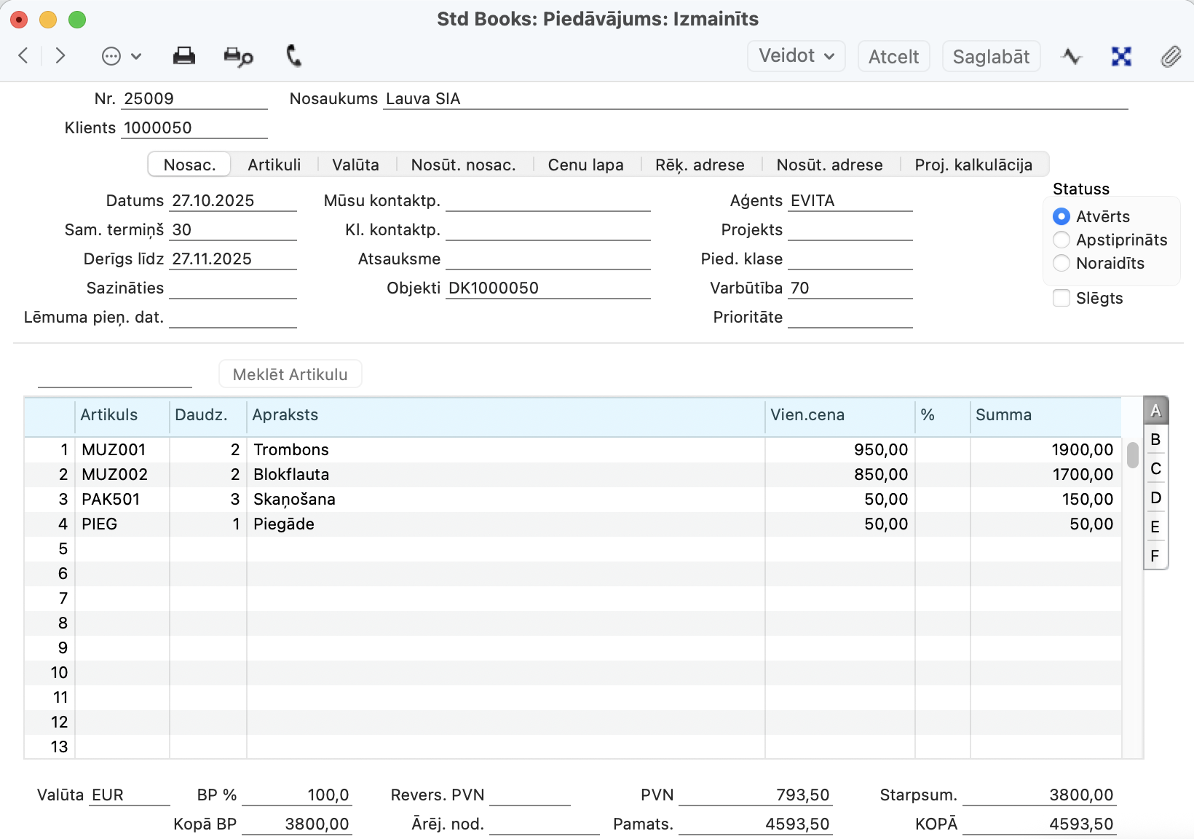Go to previous record arrow
Image resolution: width=1194 pixels, height=839 pixels.
click(x=23, y=56)
